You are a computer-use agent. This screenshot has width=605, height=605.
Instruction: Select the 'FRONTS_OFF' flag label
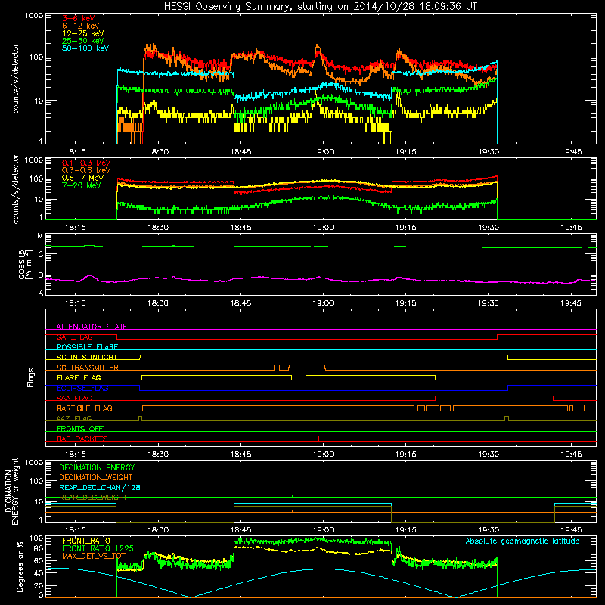point(80,428)
